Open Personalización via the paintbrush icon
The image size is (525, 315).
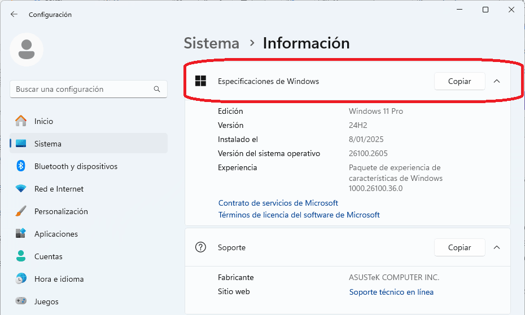pyautogui.click(x=21, y=211)
